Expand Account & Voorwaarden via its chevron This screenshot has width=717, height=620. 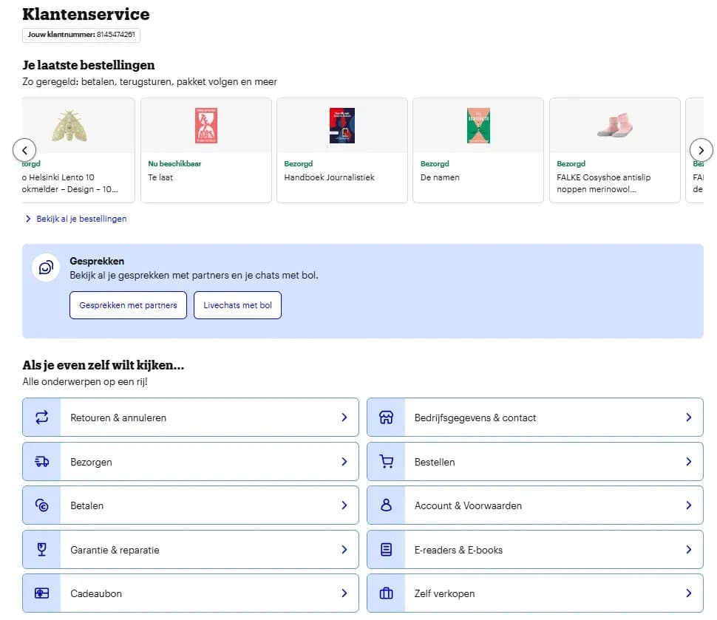coord(689,505)
